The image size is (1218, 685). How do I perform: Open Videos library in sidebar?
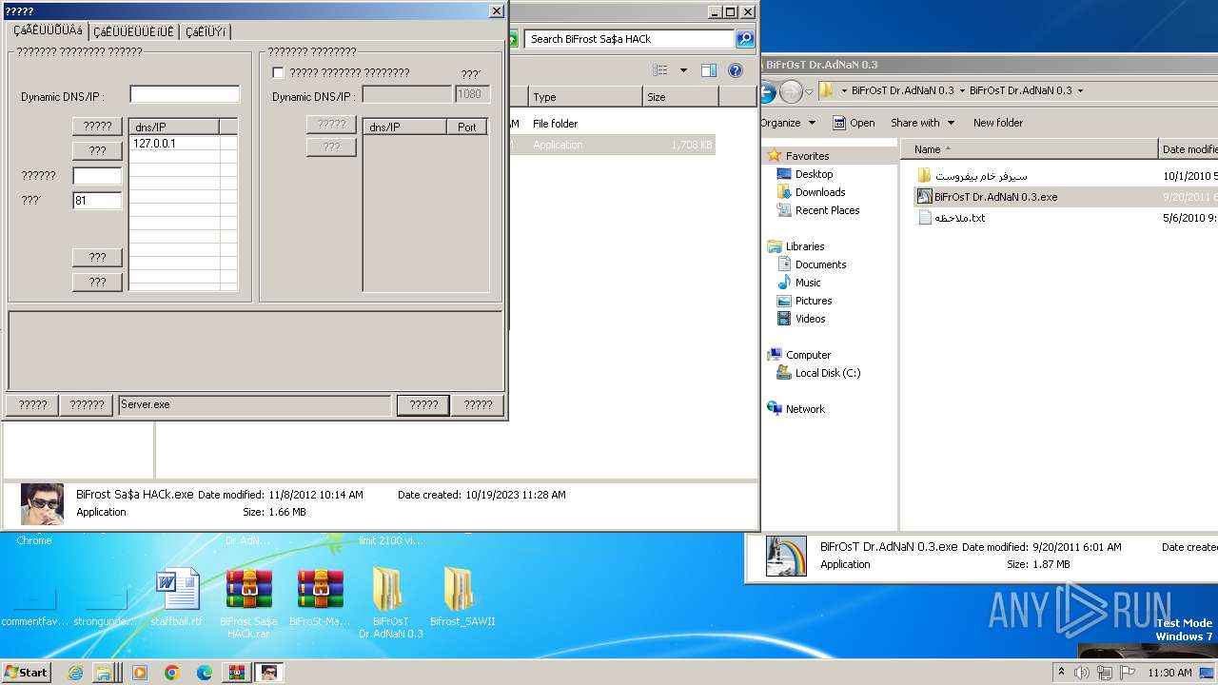pos(810,319)
